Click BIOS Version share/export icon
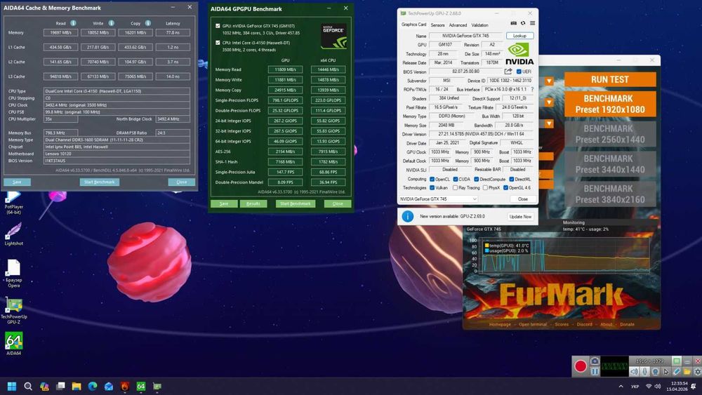Viewport: 702px width, 395px height. (508, 72)
